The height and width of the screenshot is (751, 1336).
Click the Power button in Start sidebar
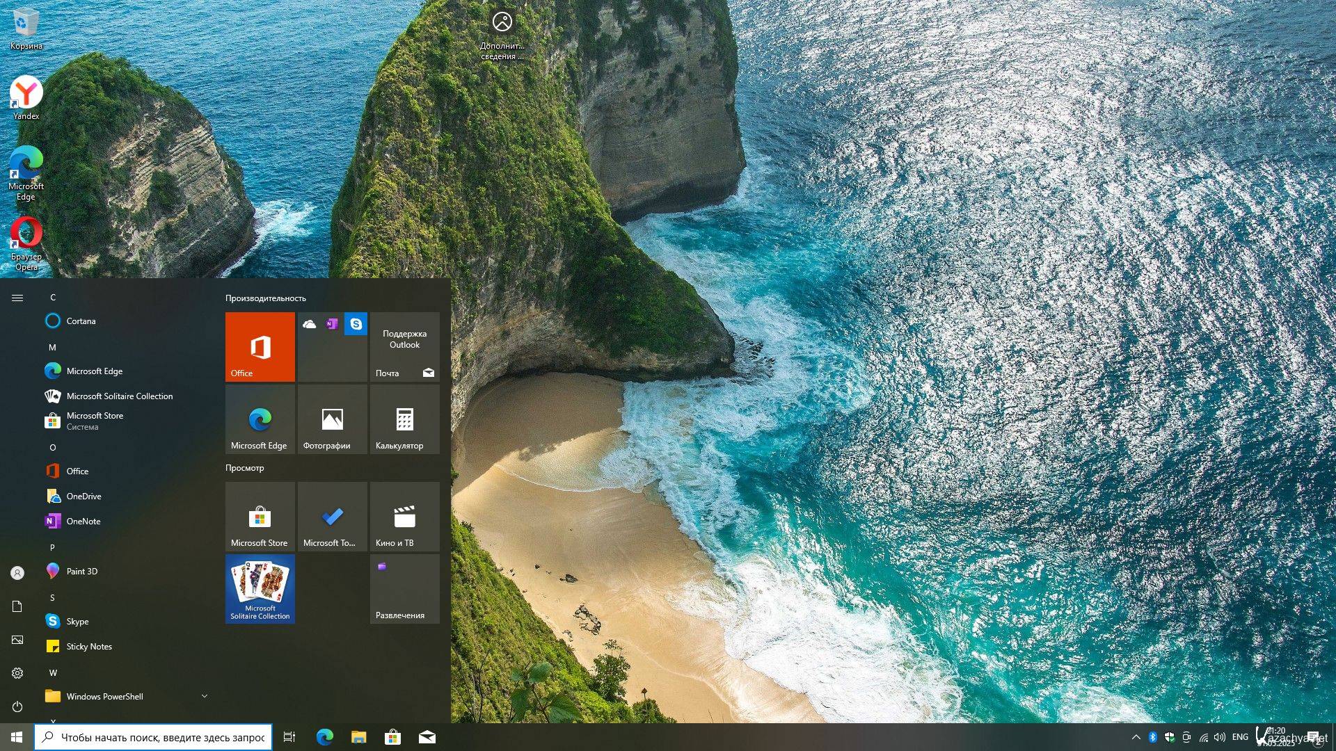coord(17,706)
